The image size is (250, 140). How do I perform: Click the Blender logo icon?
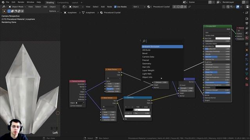[3, 2]
